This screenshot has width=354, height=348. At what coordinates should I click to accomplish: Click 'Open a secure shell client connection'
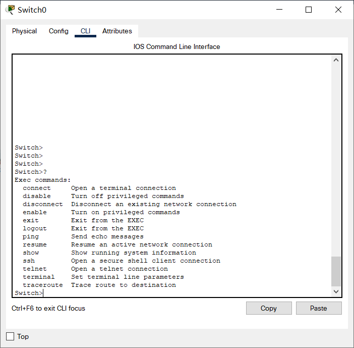(x=146, y=261)
